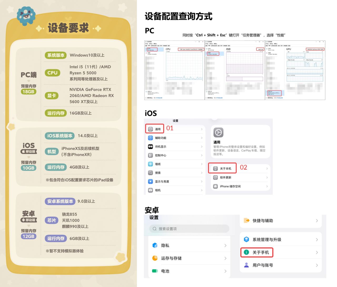Expand the 隐私 row chevron
Viewport: 337px width, 287px height.
(225, 245)
